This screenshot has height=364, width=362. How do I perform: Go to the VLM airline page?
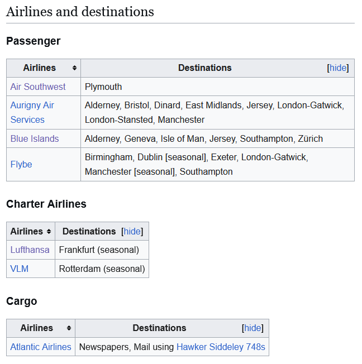coord(20,269)
